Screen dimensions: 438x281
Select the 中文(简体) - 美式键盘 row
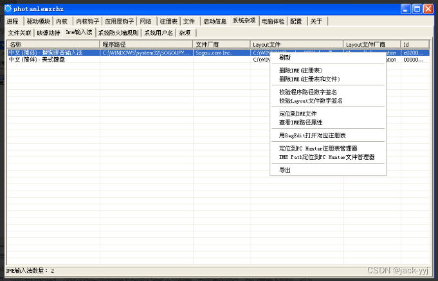219,60
